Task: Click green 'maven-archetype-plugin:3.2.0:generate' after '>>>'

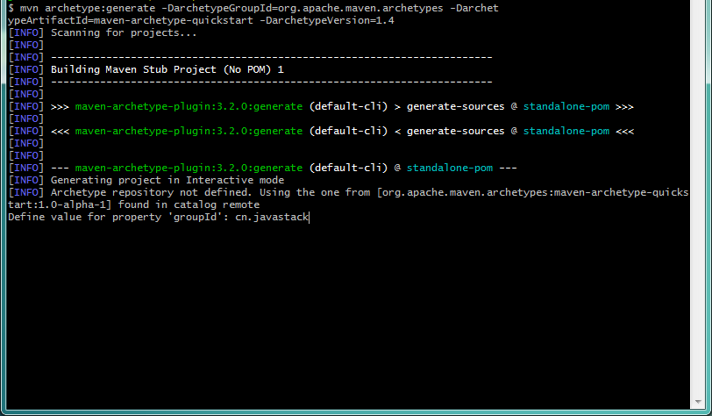Action: (x=189, y=106)
